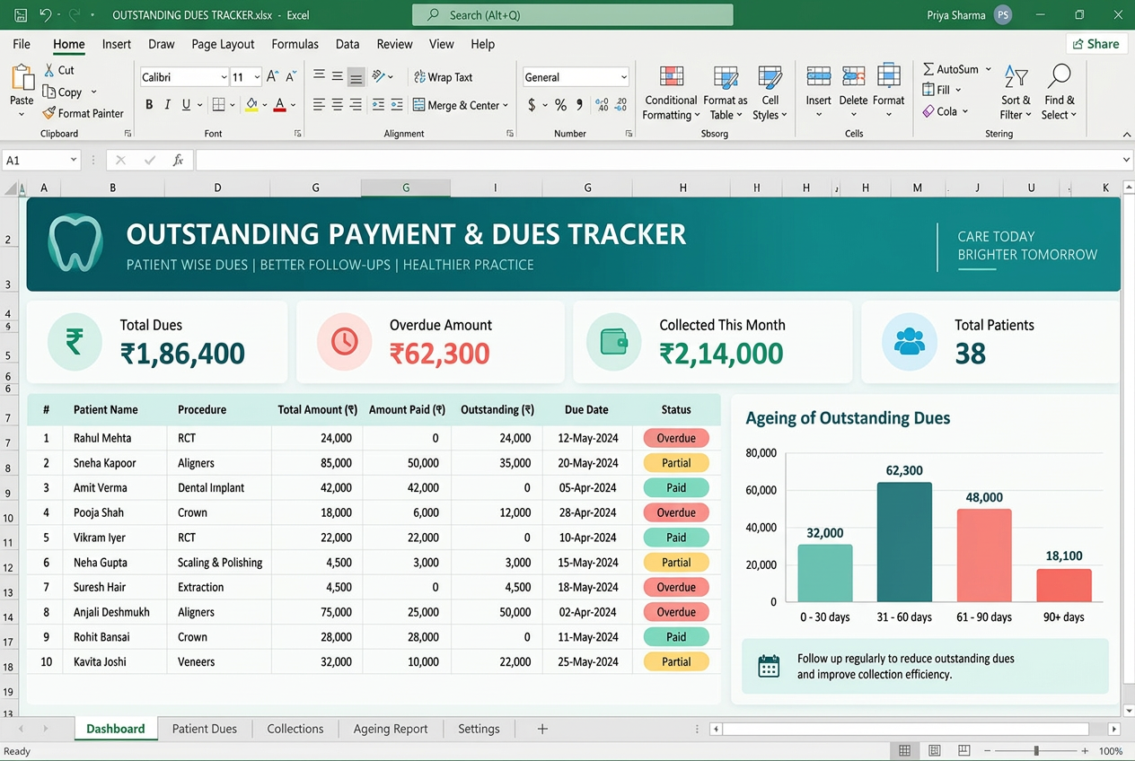Viewport: 1135px width, 761px height.
Task: Click the insert function fx icon
Action: (x=178, y=160)
